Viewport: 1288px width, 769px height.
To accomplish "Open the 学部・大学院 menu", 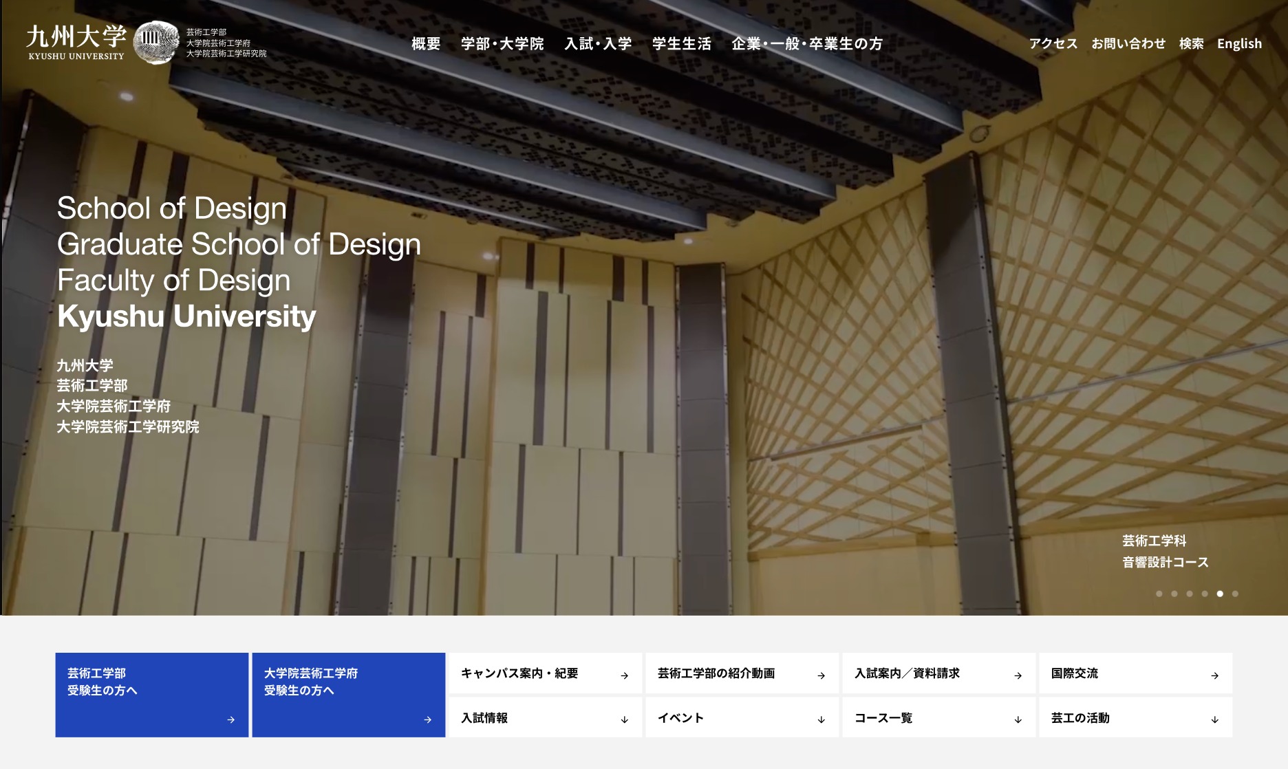I will 502,44.
